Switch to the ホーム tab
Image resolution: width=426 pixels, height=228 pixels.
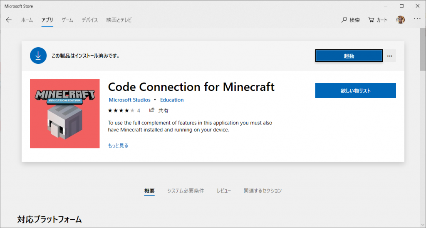(27, 20)
